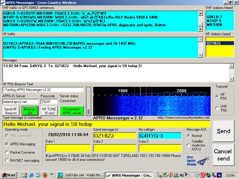Click the Data 2 field

115,148
